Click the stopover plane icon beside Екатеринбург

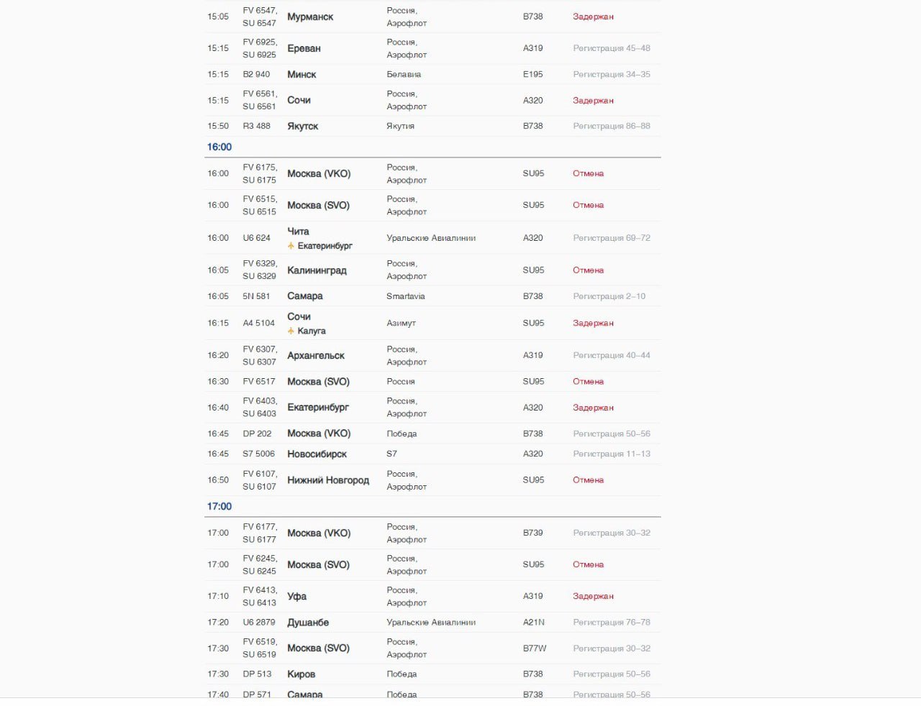[291, 246]
